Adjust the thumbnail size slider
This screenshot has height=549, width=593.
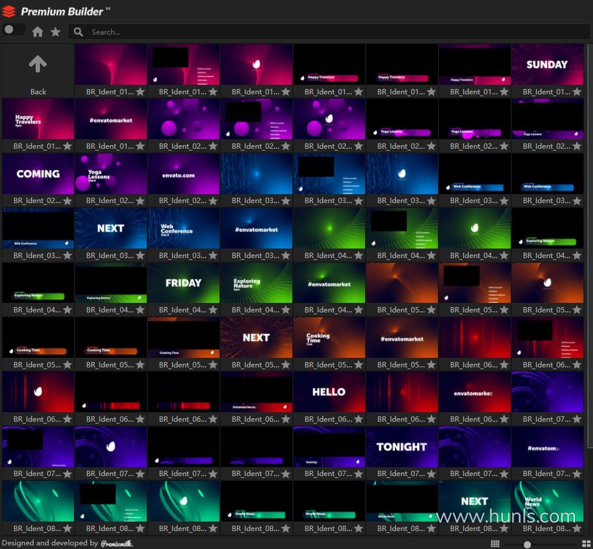coord(527,544)
